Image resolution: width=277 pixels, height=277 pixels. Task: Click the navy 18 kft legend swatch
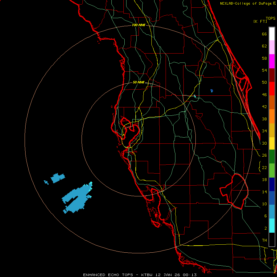[x=272, y=184]
